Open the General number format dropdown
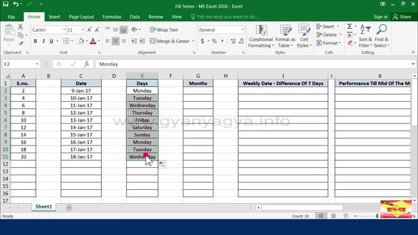This screenshot has width=418, height=235. tap(242, 30)
